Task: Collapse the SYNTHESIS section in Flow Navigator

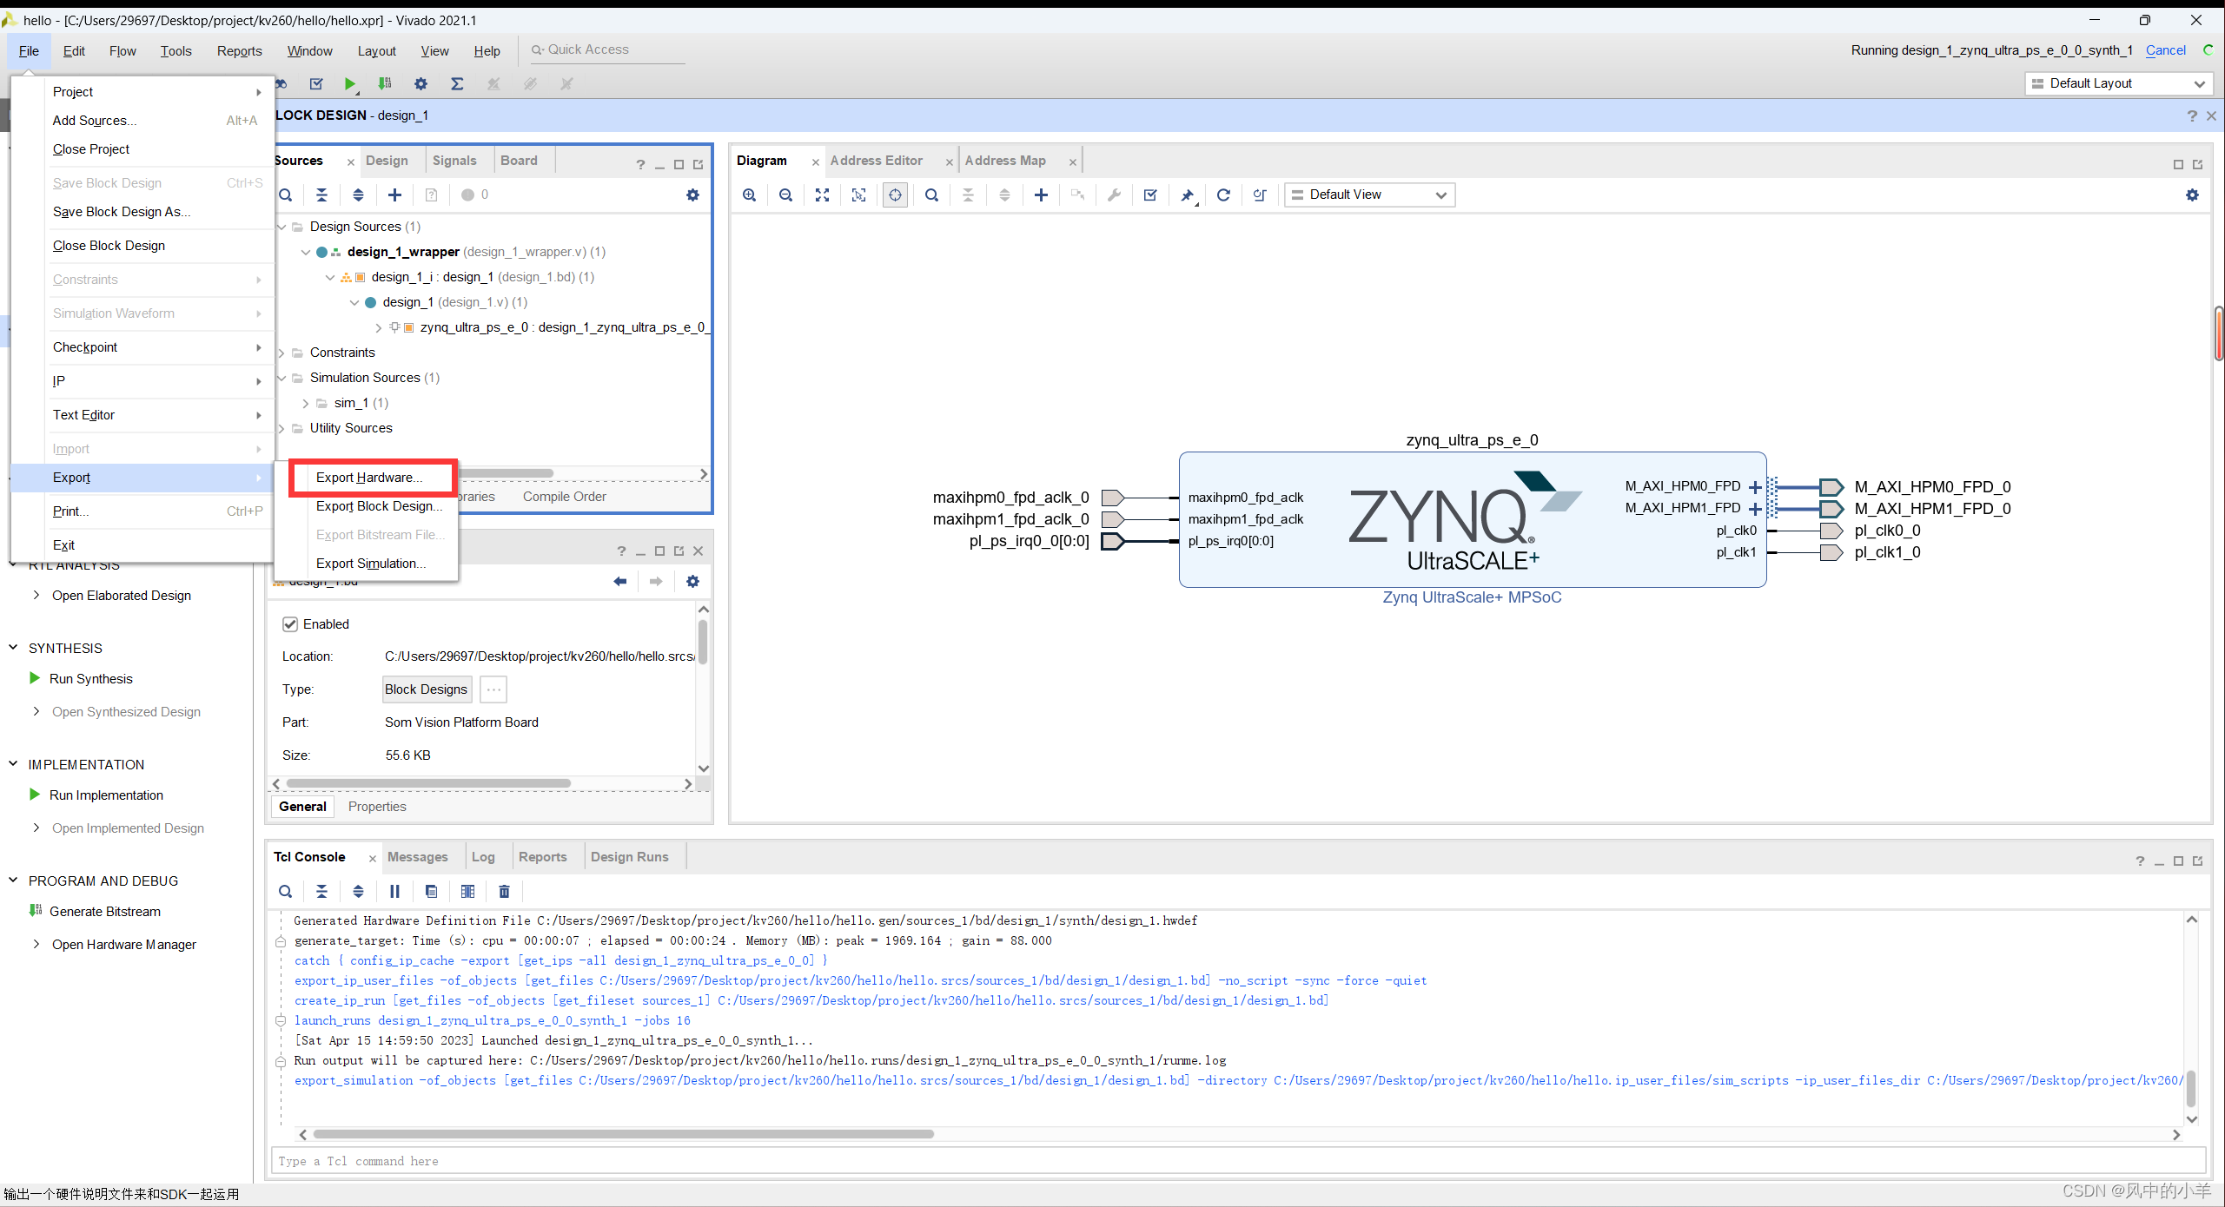Action: [13, 648]
